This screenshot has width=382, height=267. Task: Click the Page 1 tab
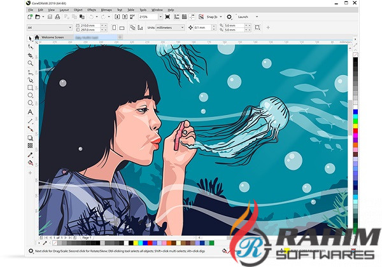point(87,238)
